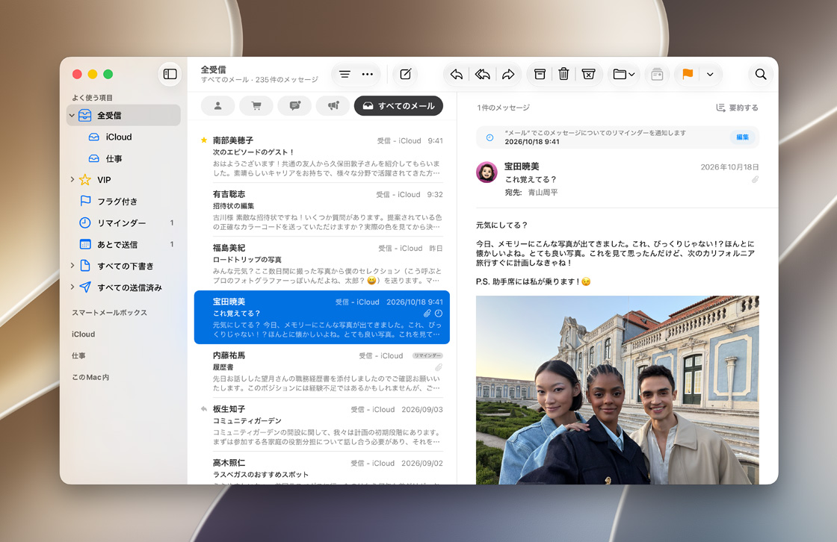Screen dimensions: 837x542
Task: Archive the selected message
Action: [540, 74]
